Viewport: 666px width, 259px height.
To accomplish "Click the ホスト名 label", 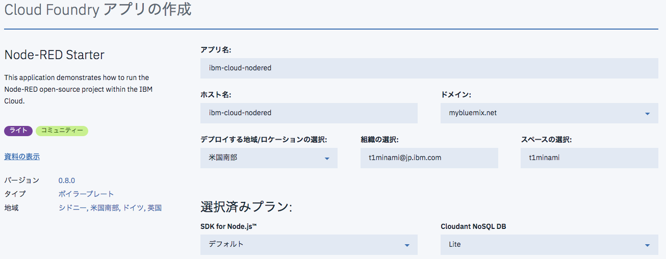I will point(216,94).
